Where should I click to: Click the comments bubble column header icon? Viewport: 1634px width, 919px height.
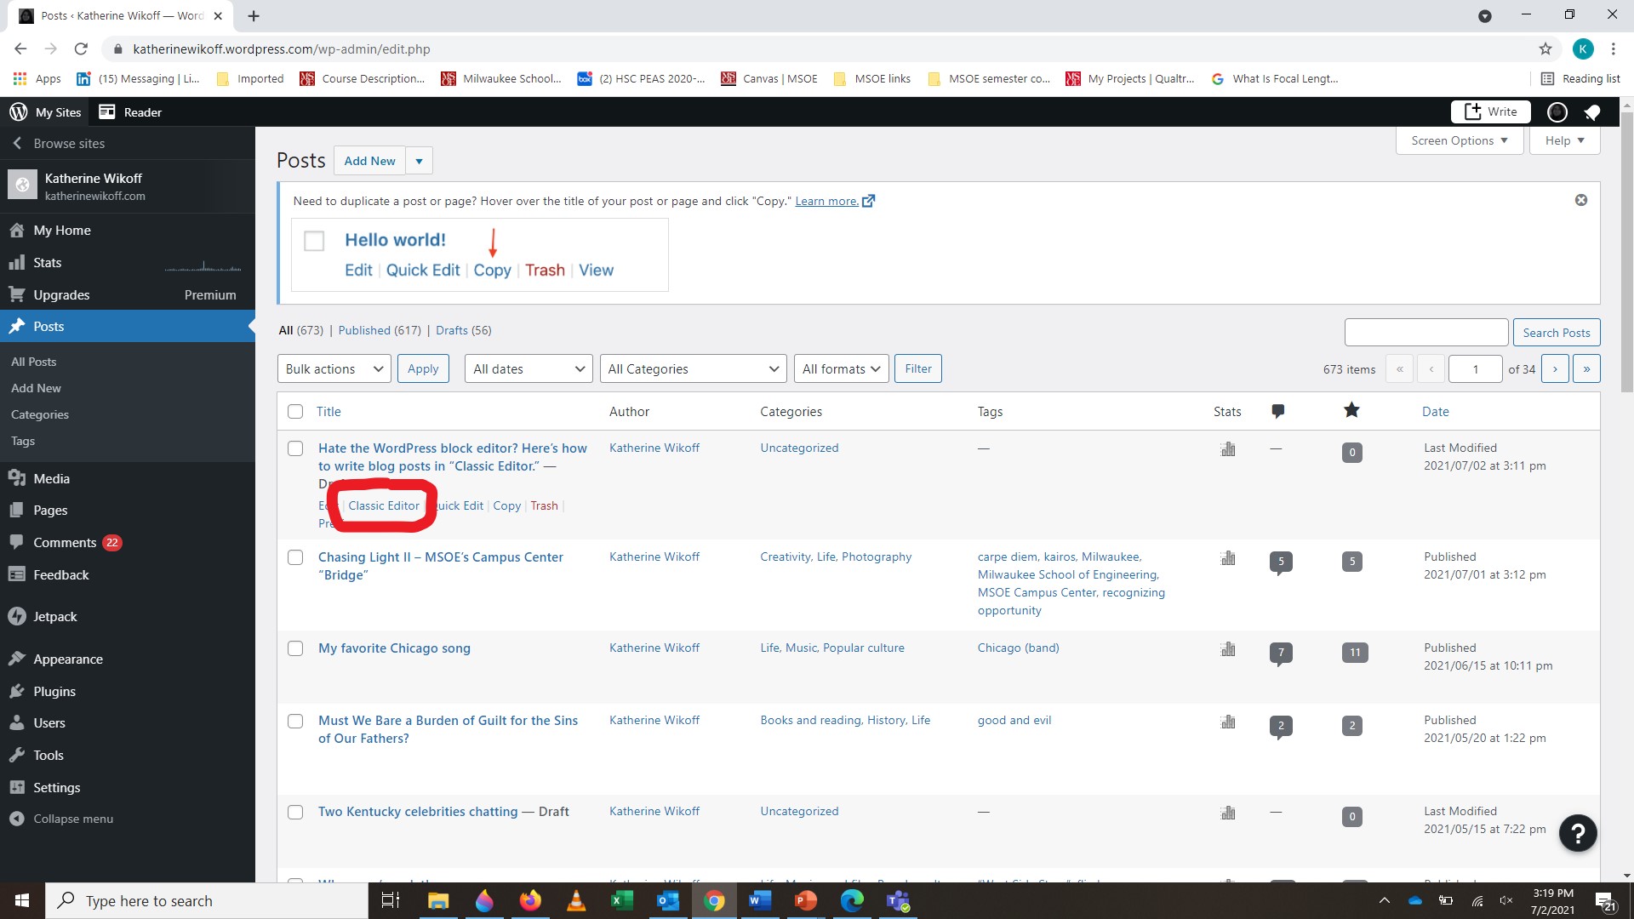click(x=1277, y=412)
